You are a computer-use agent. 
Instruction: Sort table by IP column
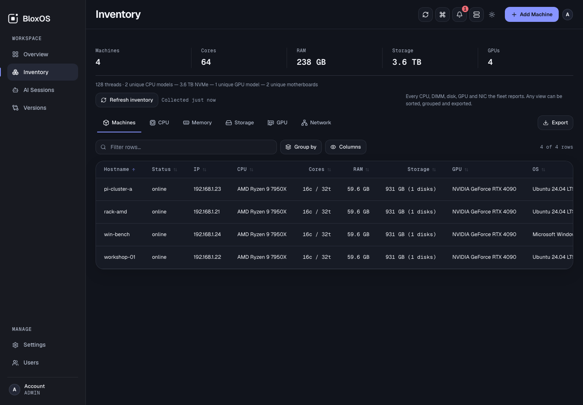[x=200, y=169]
